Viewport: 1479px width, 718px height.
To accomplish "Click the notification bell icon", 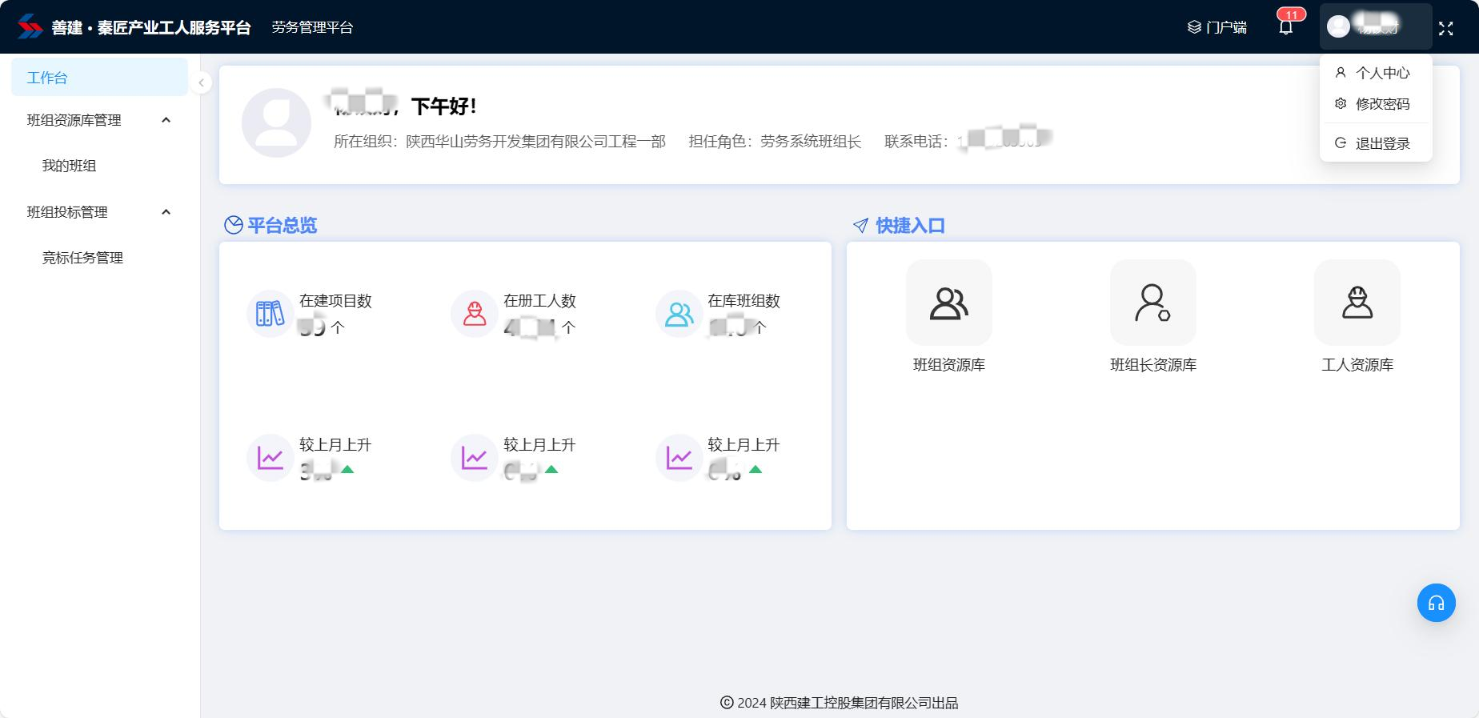I will pyautogui.click(x=1285, y=28).
